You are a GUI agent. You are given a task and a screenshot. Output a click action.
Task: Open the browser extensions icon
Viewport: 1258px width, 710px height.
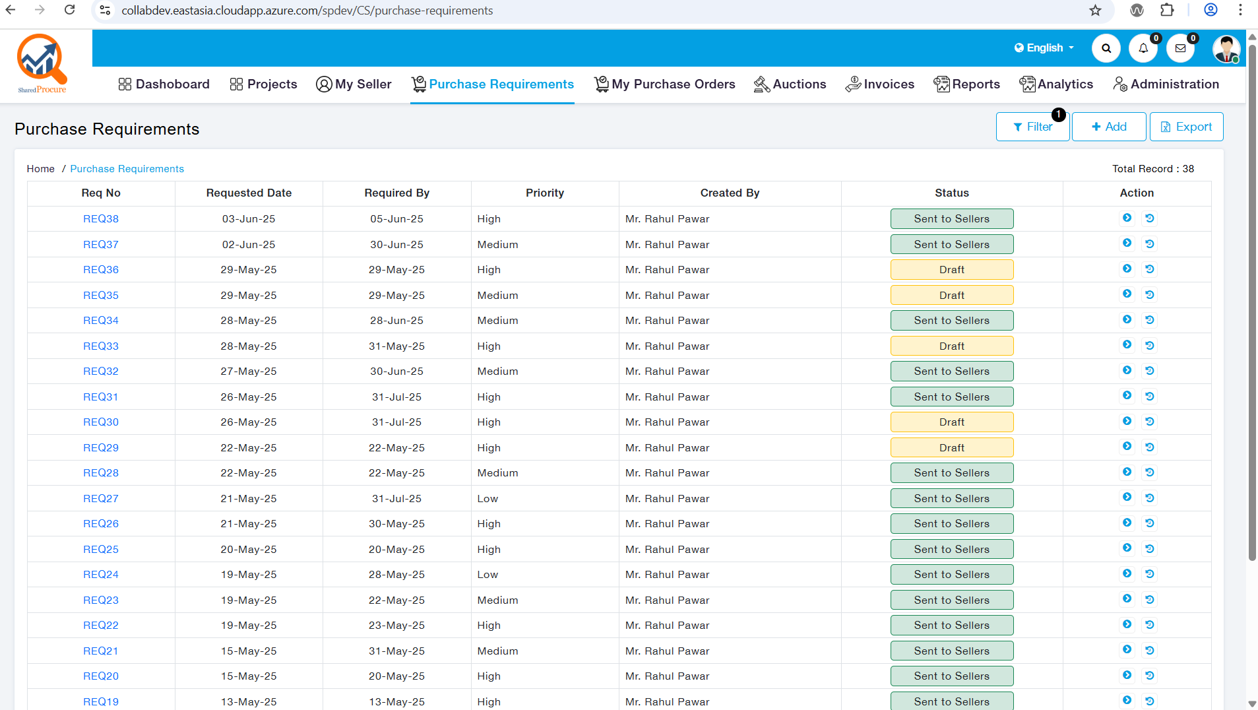click(x=1167, y=11)
